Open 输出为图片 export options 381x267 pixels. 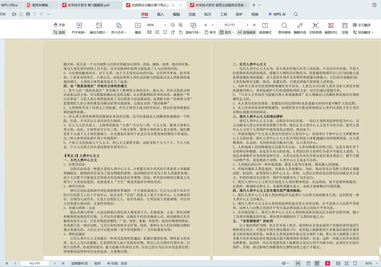pyautogui.click(x=99, y=29)
